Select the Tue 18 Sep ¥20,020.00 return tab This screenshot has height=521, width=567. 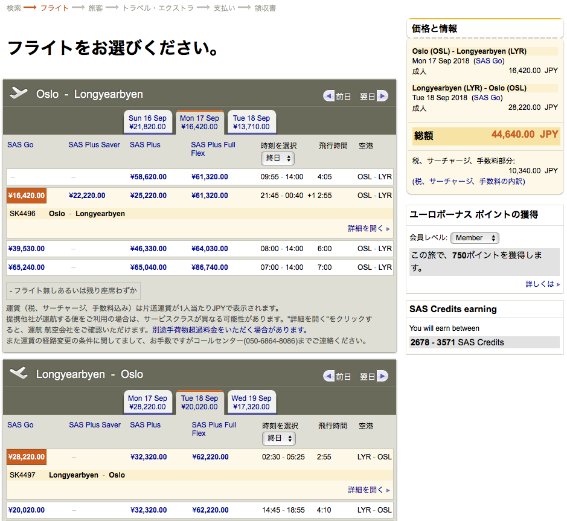click(199, 403)
